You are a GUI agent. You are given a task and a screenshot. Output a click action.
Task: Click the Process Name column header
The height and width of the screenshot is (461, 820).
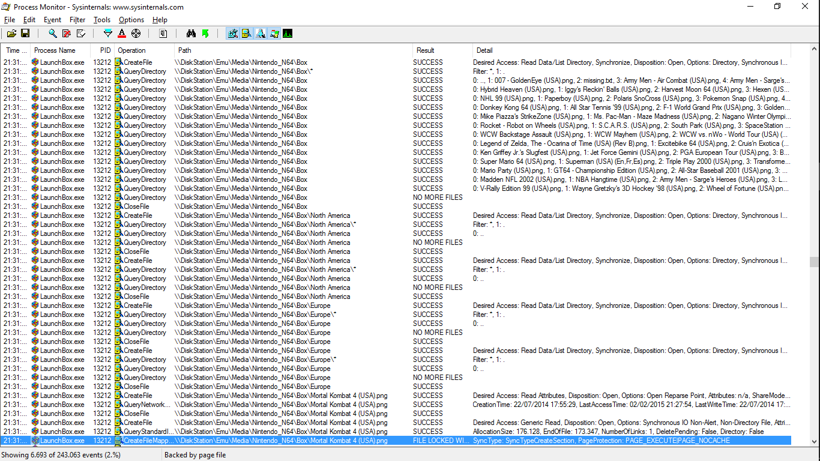coord(61,50)
